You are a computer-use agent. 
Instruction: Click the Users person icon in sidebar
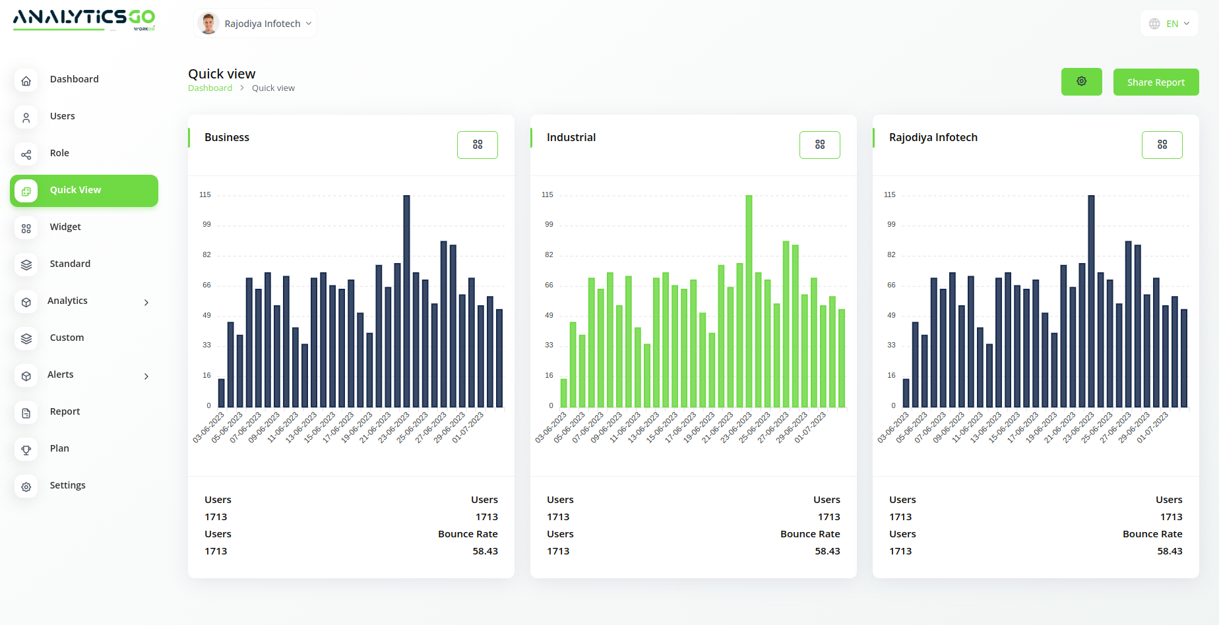click(x=26, y=118)
